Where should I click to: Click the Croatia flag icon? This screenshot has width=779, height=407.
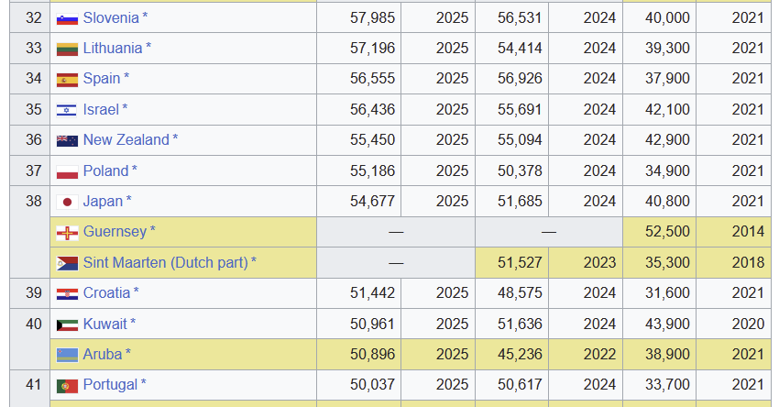pyautogui.click(x=67, y=293)
